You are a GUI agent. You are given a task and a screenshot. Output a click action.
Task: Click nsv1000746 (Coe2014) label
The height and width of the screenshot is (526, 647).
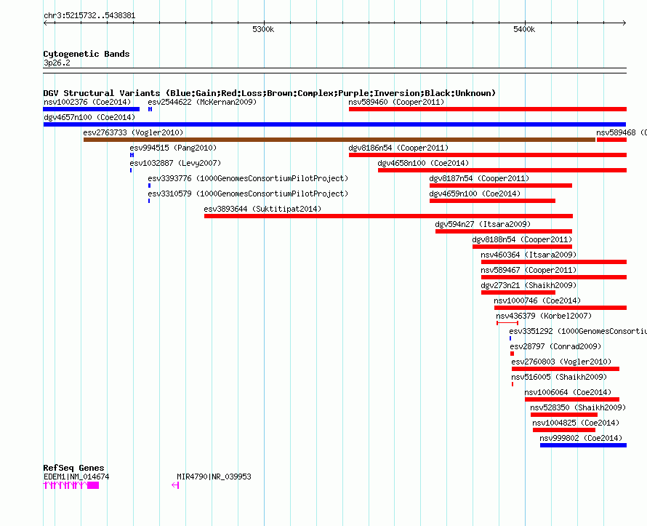click(537, 300)
